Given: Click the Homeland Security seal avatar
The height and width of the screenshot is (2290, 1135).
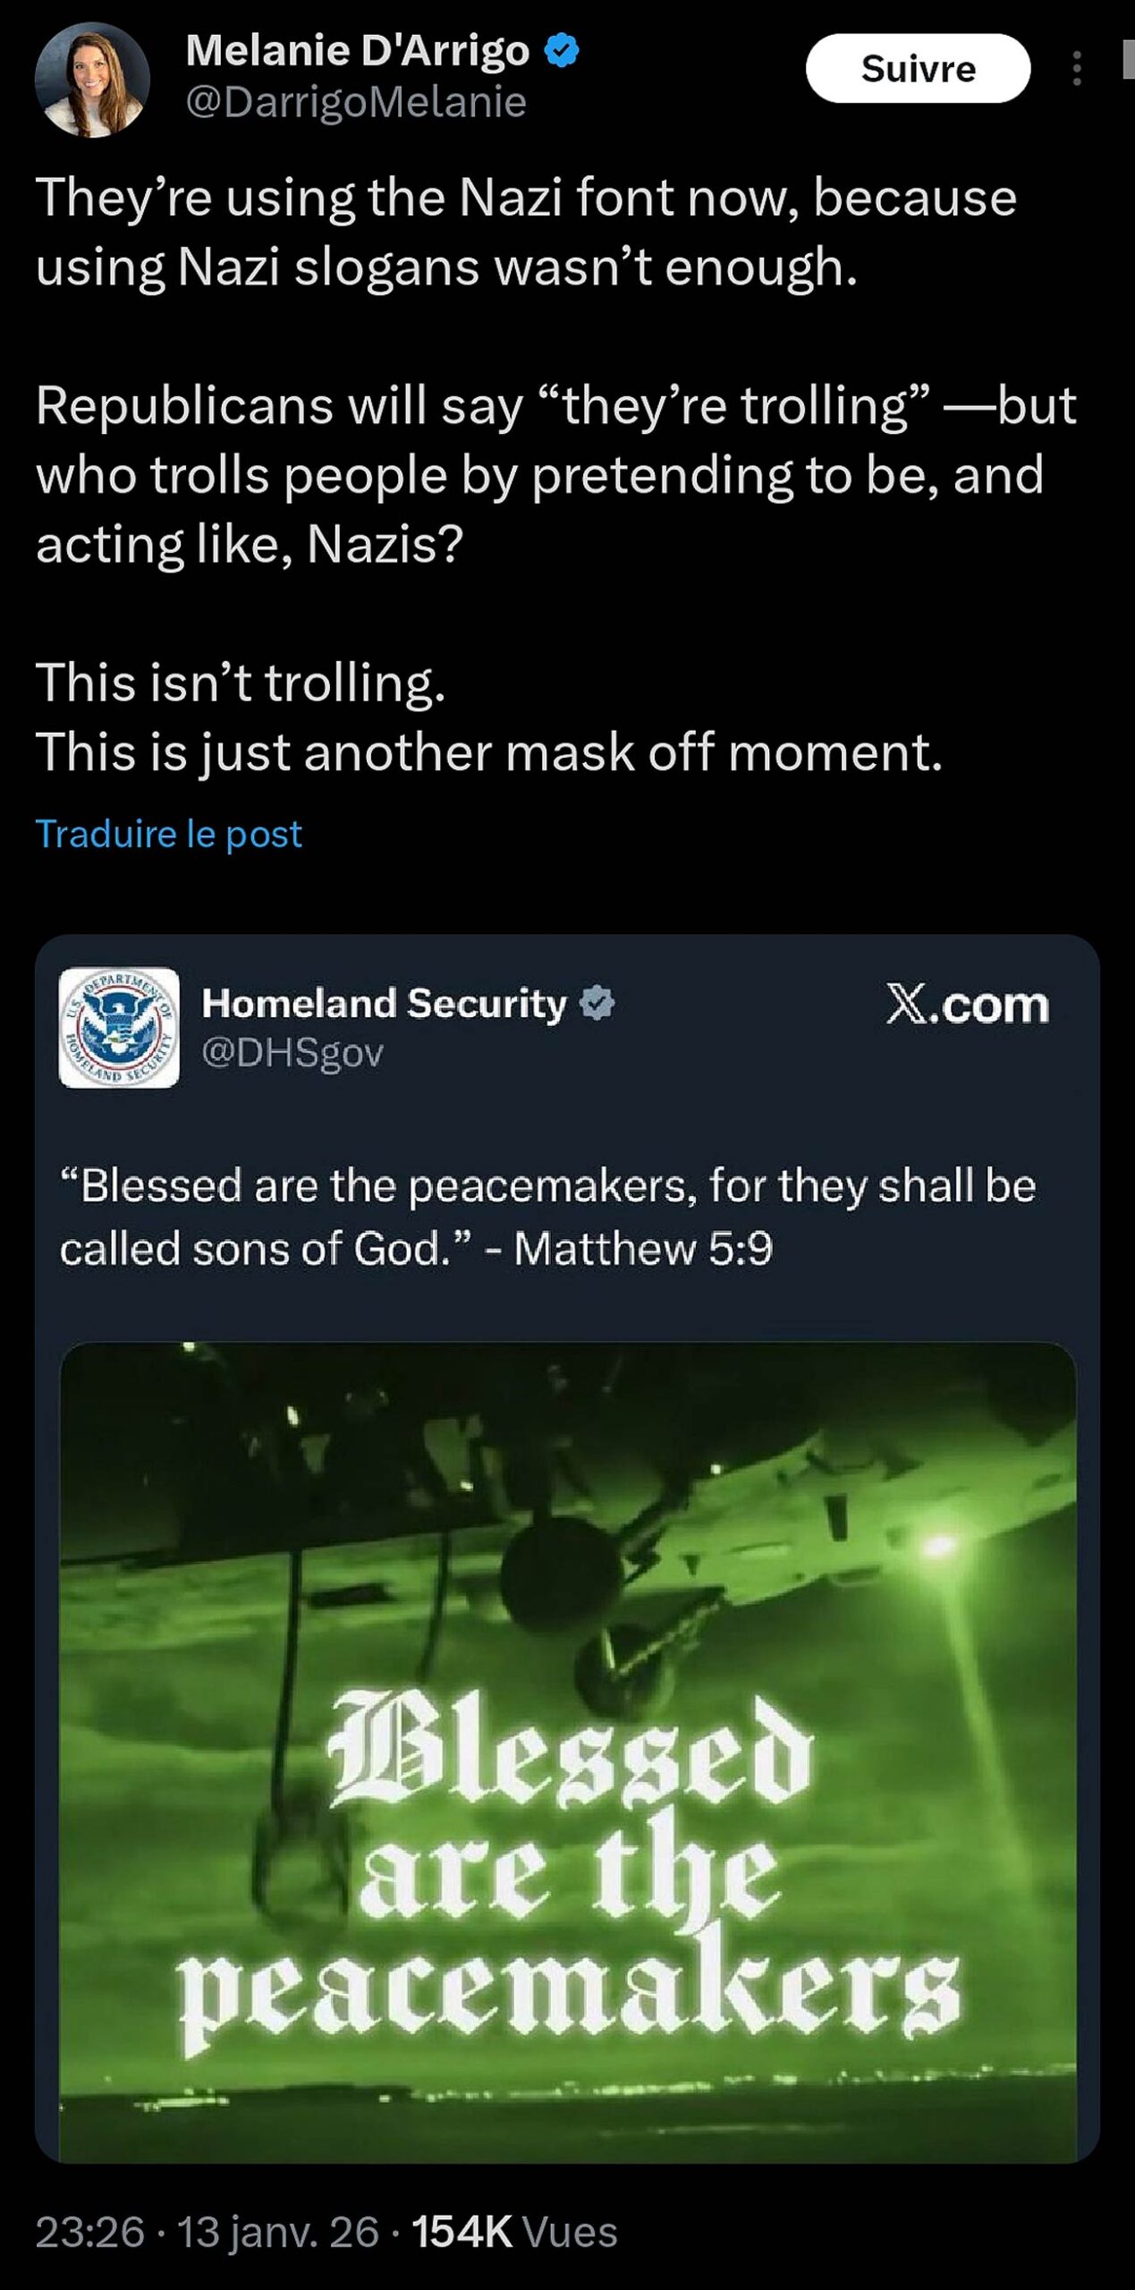Looking at the screenshot, I should coord(119,1028).
